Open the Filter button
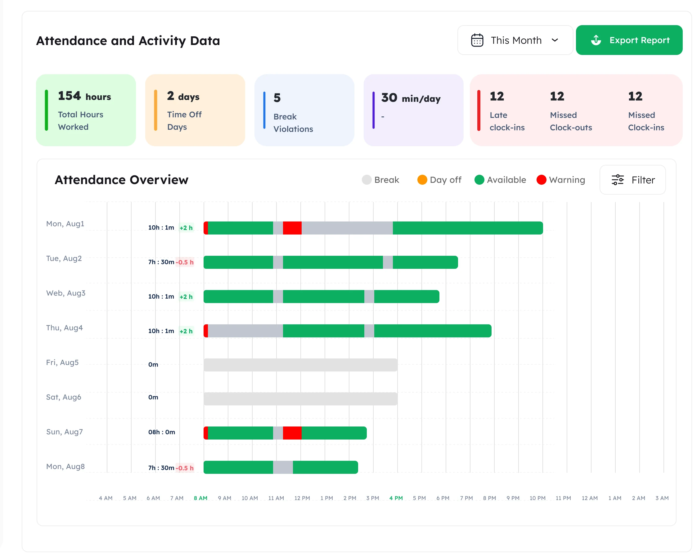 pyautogui.click(x=632, y=180)
